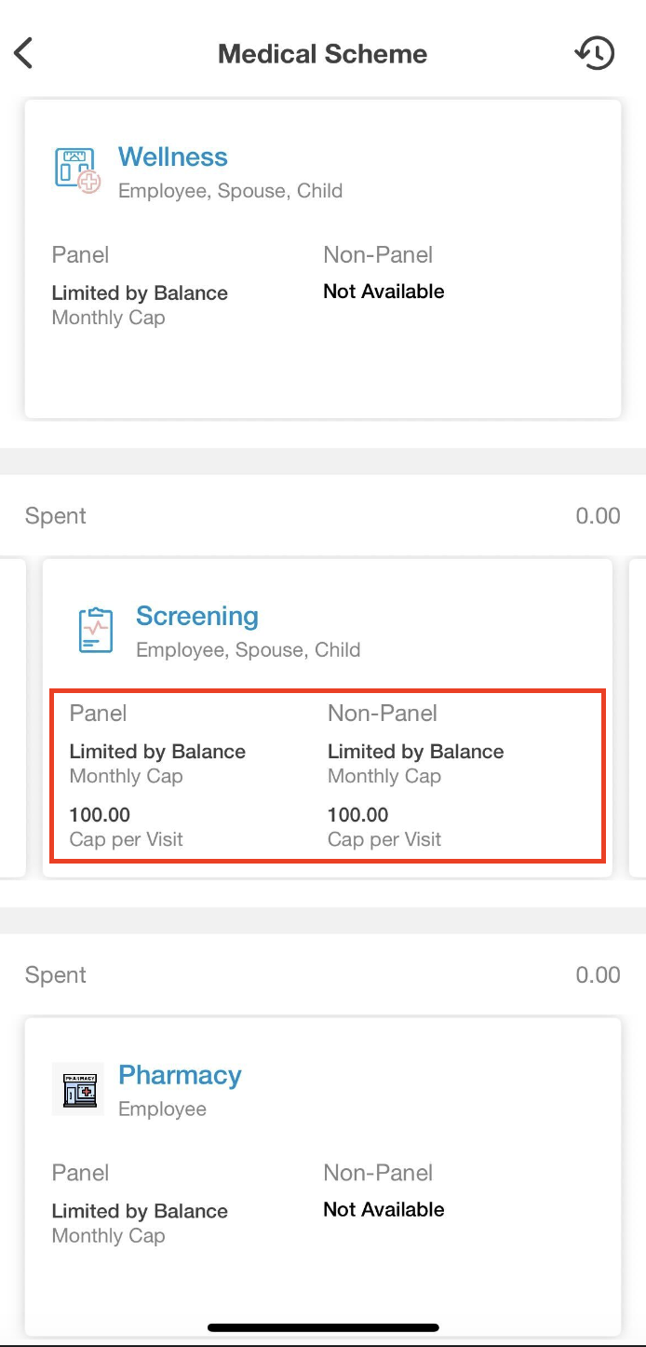Open the Wellness benefit title
The width and height of the screenshot is (646, 1347).
coord(173,156)
